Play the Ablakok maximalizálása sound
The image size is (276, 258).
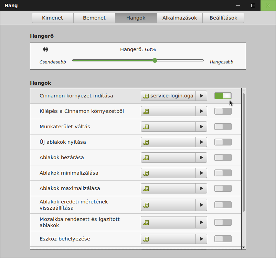coord(201,188)
